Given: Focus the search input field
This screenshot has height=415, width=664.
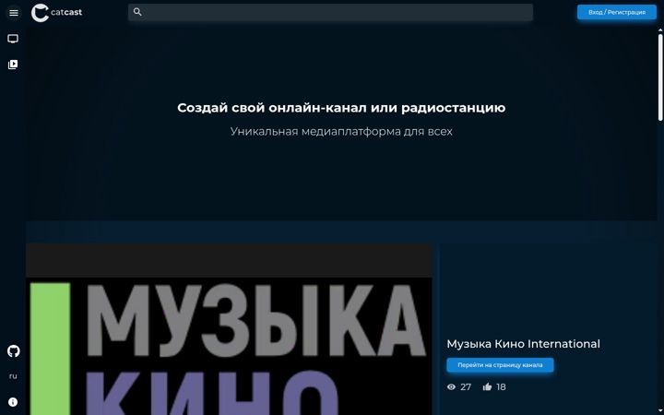Looking at the screenshot, I should tap(330, 12).
